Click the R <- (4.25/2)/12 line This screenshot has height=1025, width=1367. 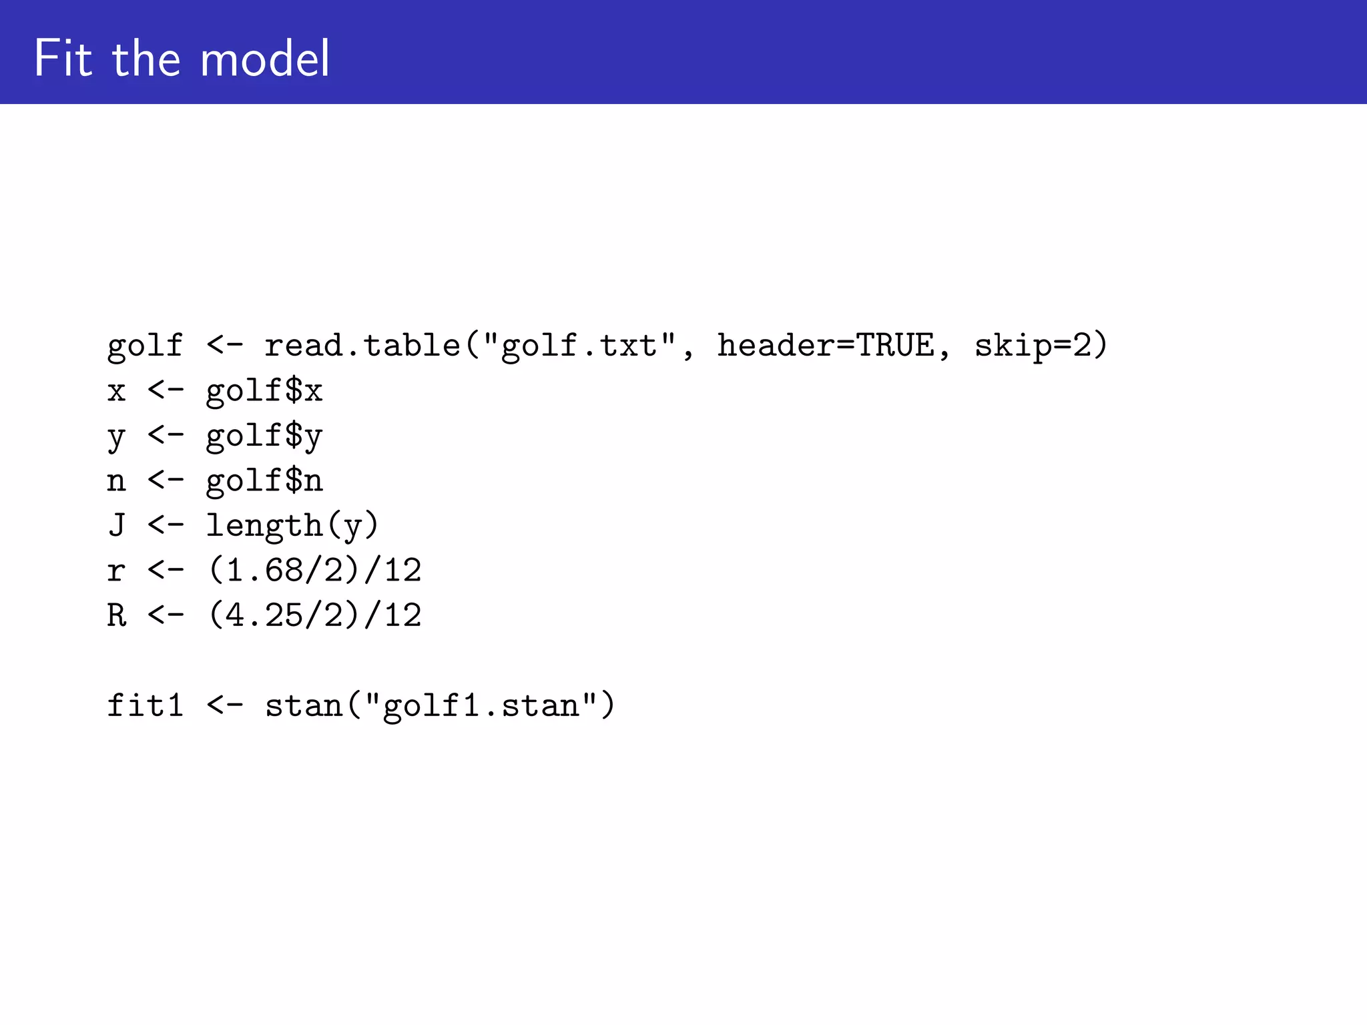264,615
